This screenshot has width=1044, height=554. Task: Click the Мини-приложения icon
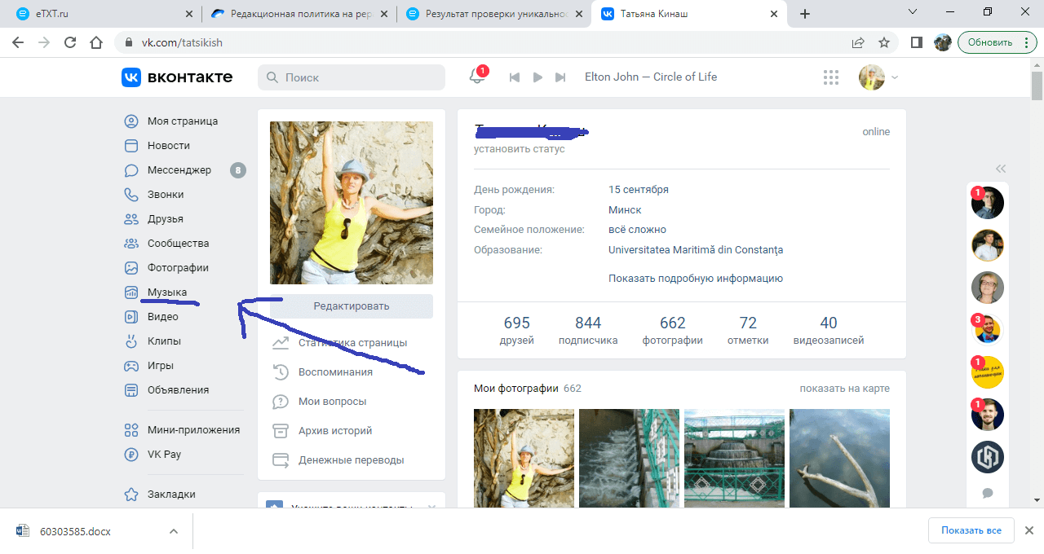[x=130, y=429]
